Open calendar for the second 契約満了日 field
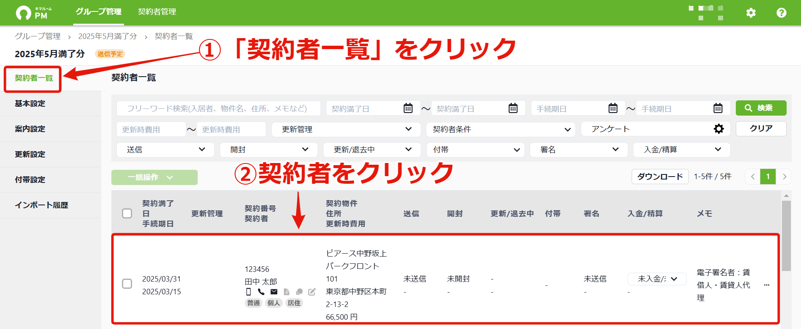801x329 pixels. (x=513, y=108)
